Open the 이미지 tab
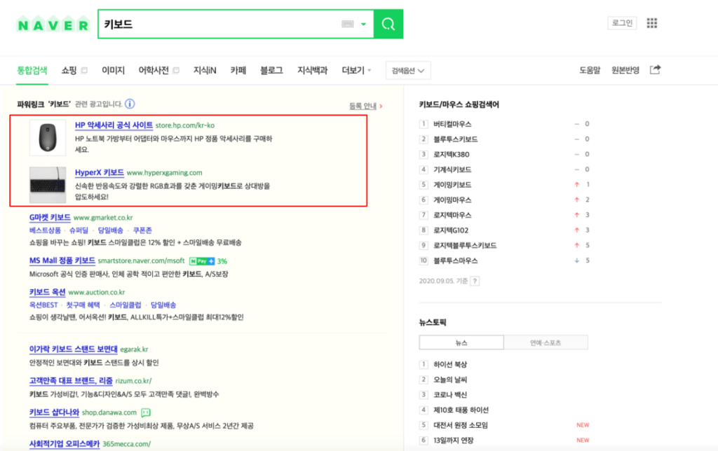The image size is (718, 451). [x=113, y=71]
